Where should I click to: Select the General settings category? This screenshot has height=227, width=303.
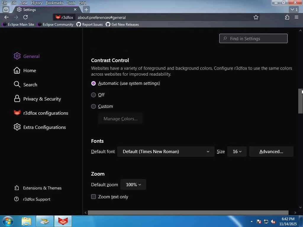coord(27,56)
